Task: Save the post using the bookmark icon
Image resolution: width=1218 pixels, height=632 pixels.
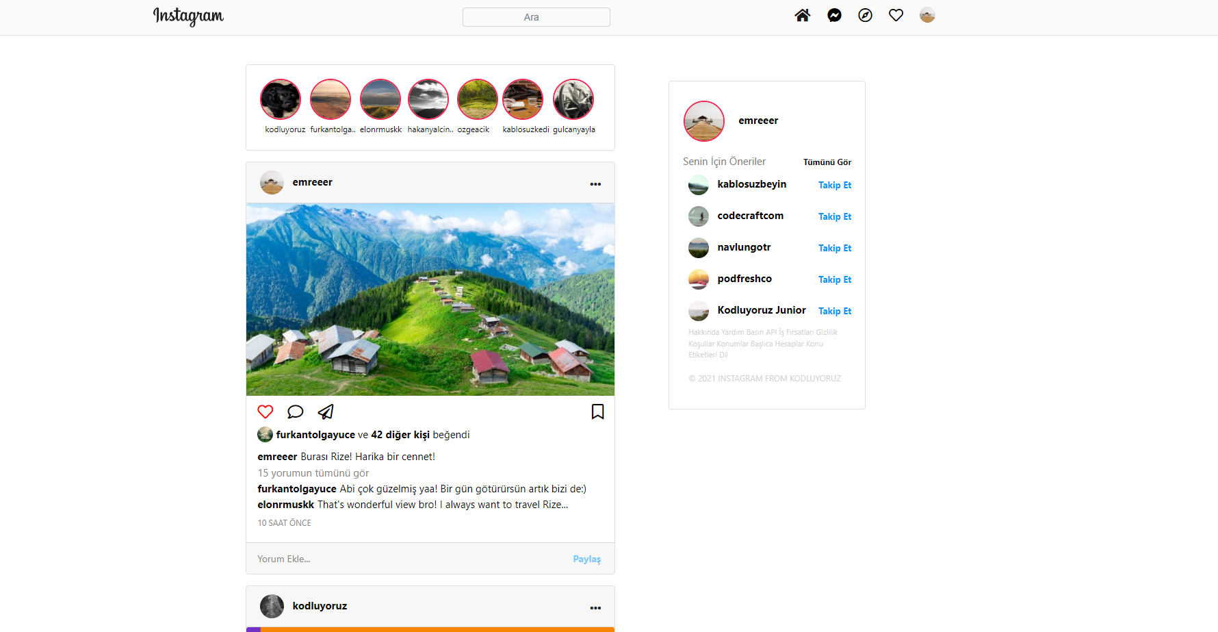Action: (x=597, y=412)
